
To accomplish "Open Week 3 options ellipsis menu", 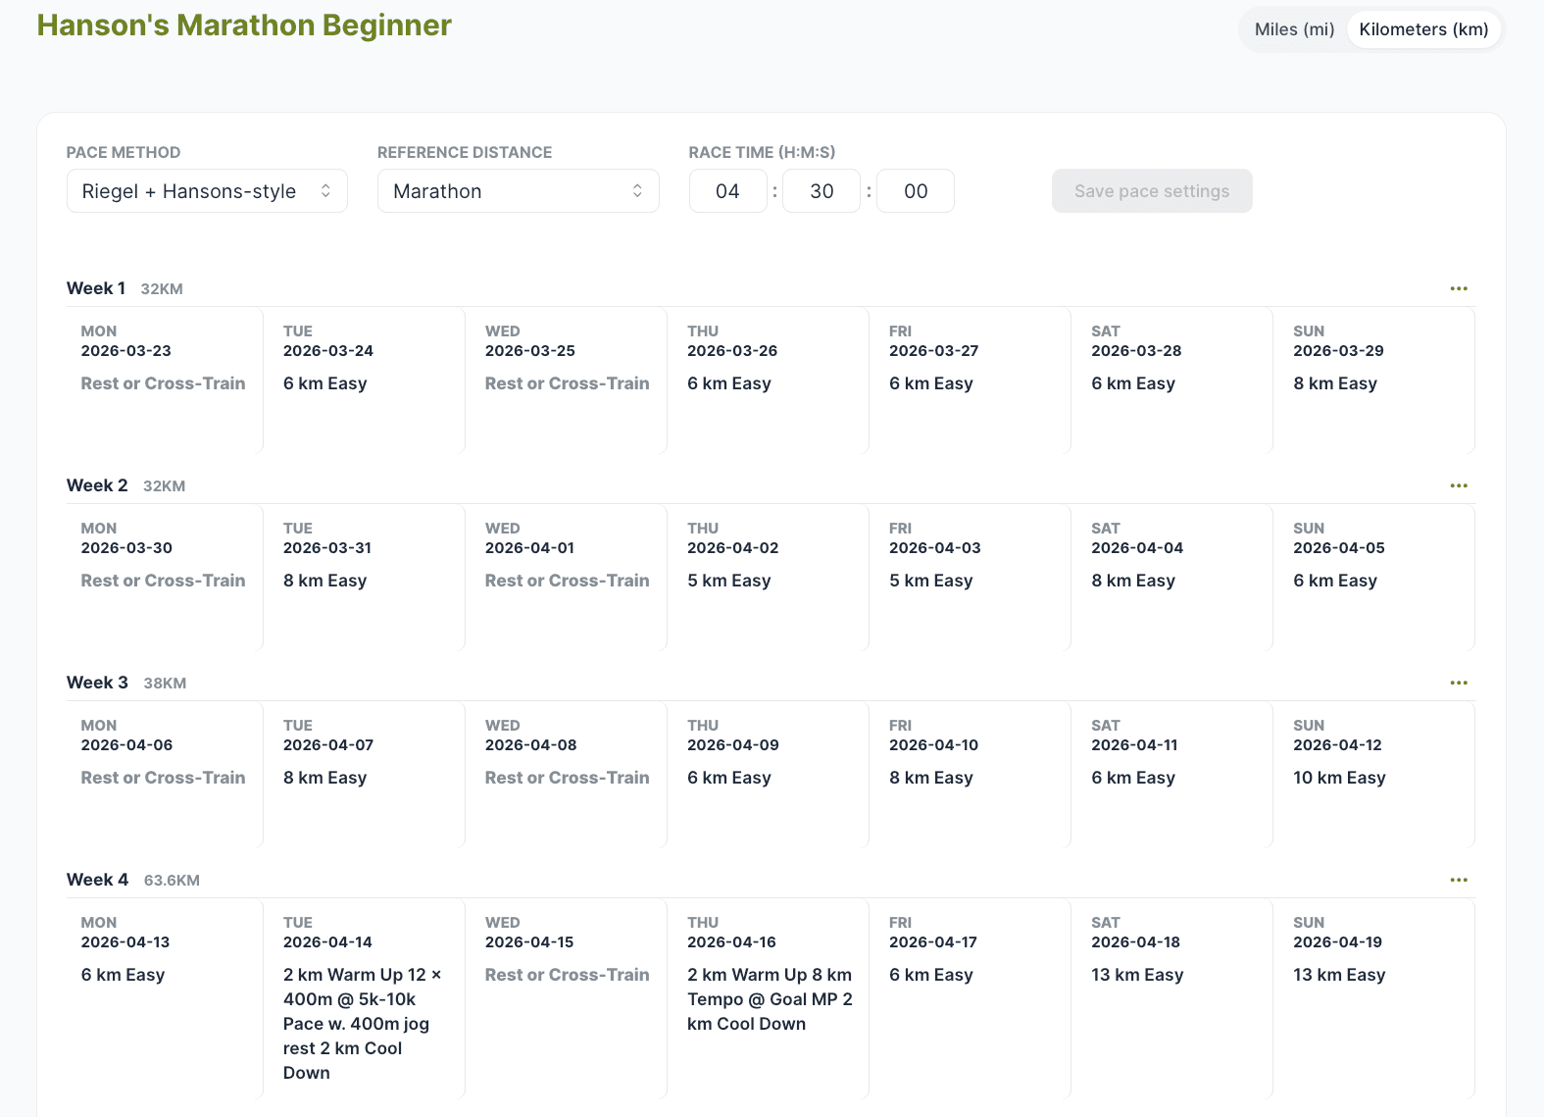I will point(1459,683).
